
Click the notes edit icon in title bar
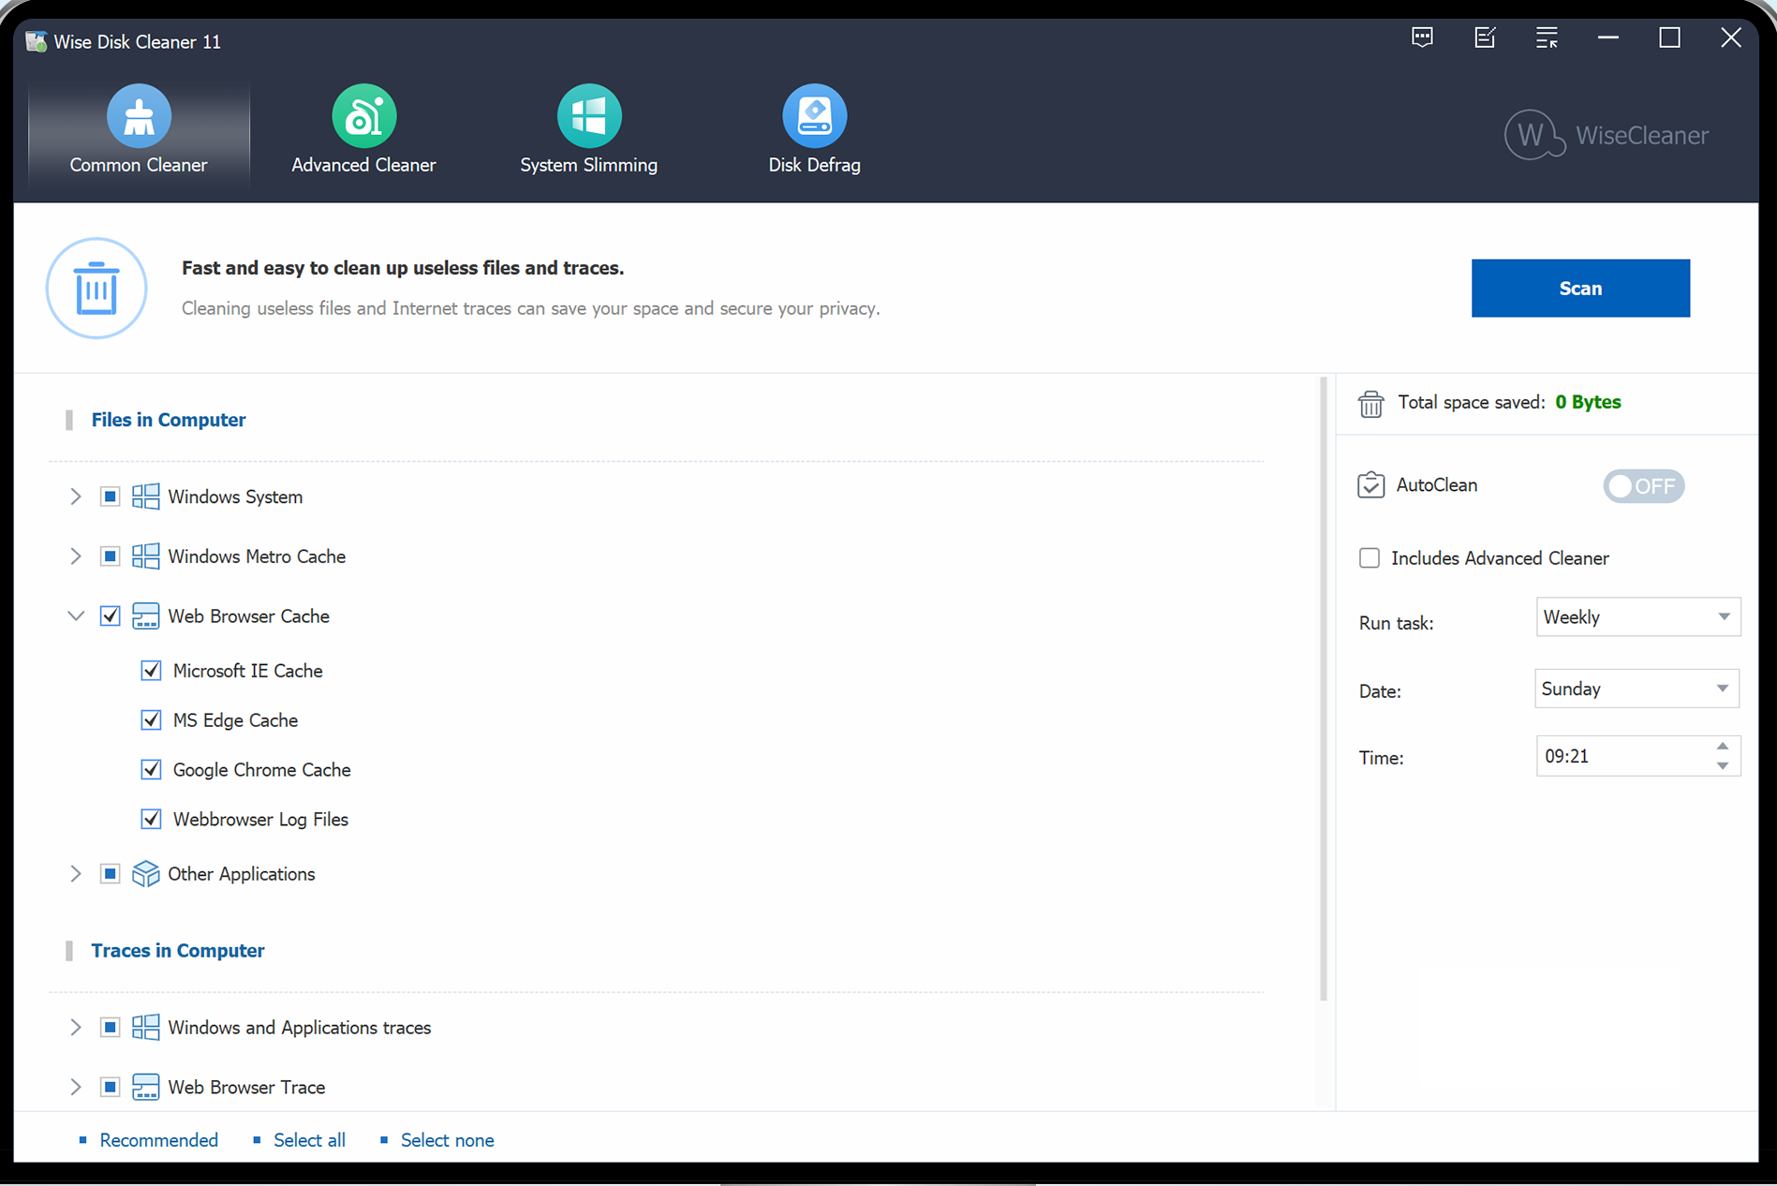pos(1485,37)
